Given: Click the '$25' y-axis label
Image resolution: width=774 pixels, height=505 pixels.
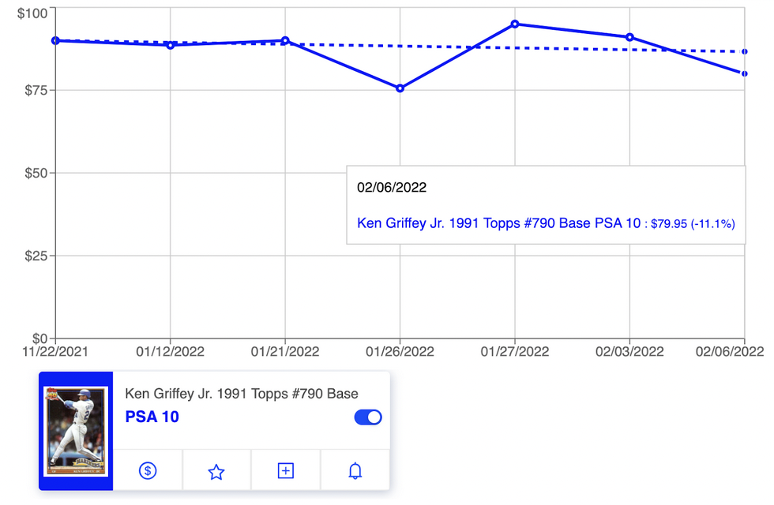Looking at the screenshot, I should click(x=36, y=256).
